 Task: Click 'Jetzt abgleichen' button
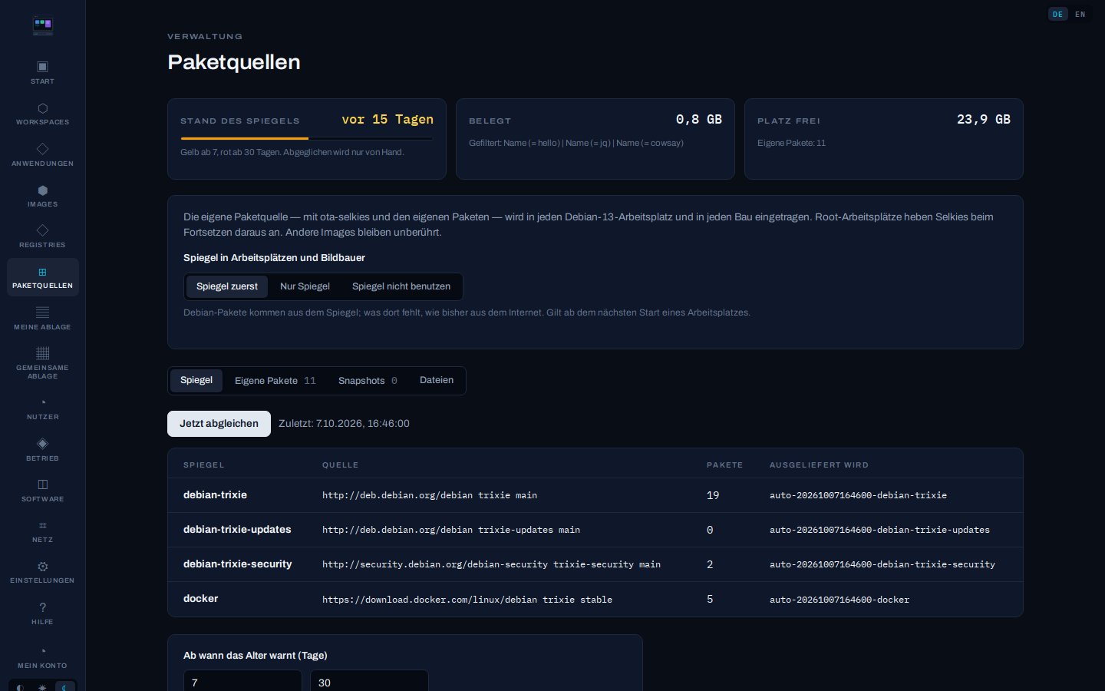(x=219, y=424)
